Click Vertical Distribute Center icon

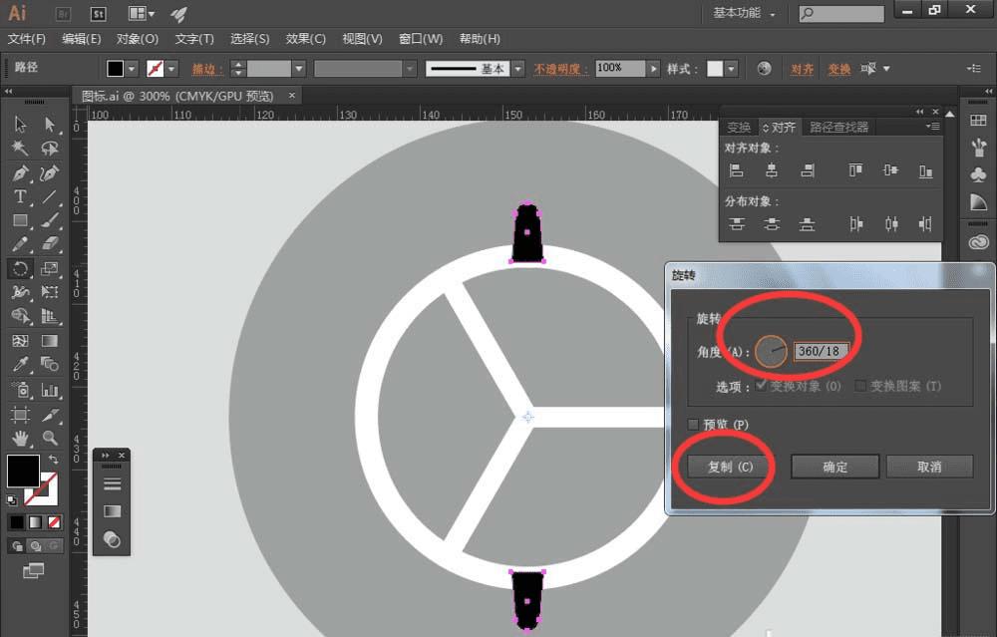[x=772, y=223]
